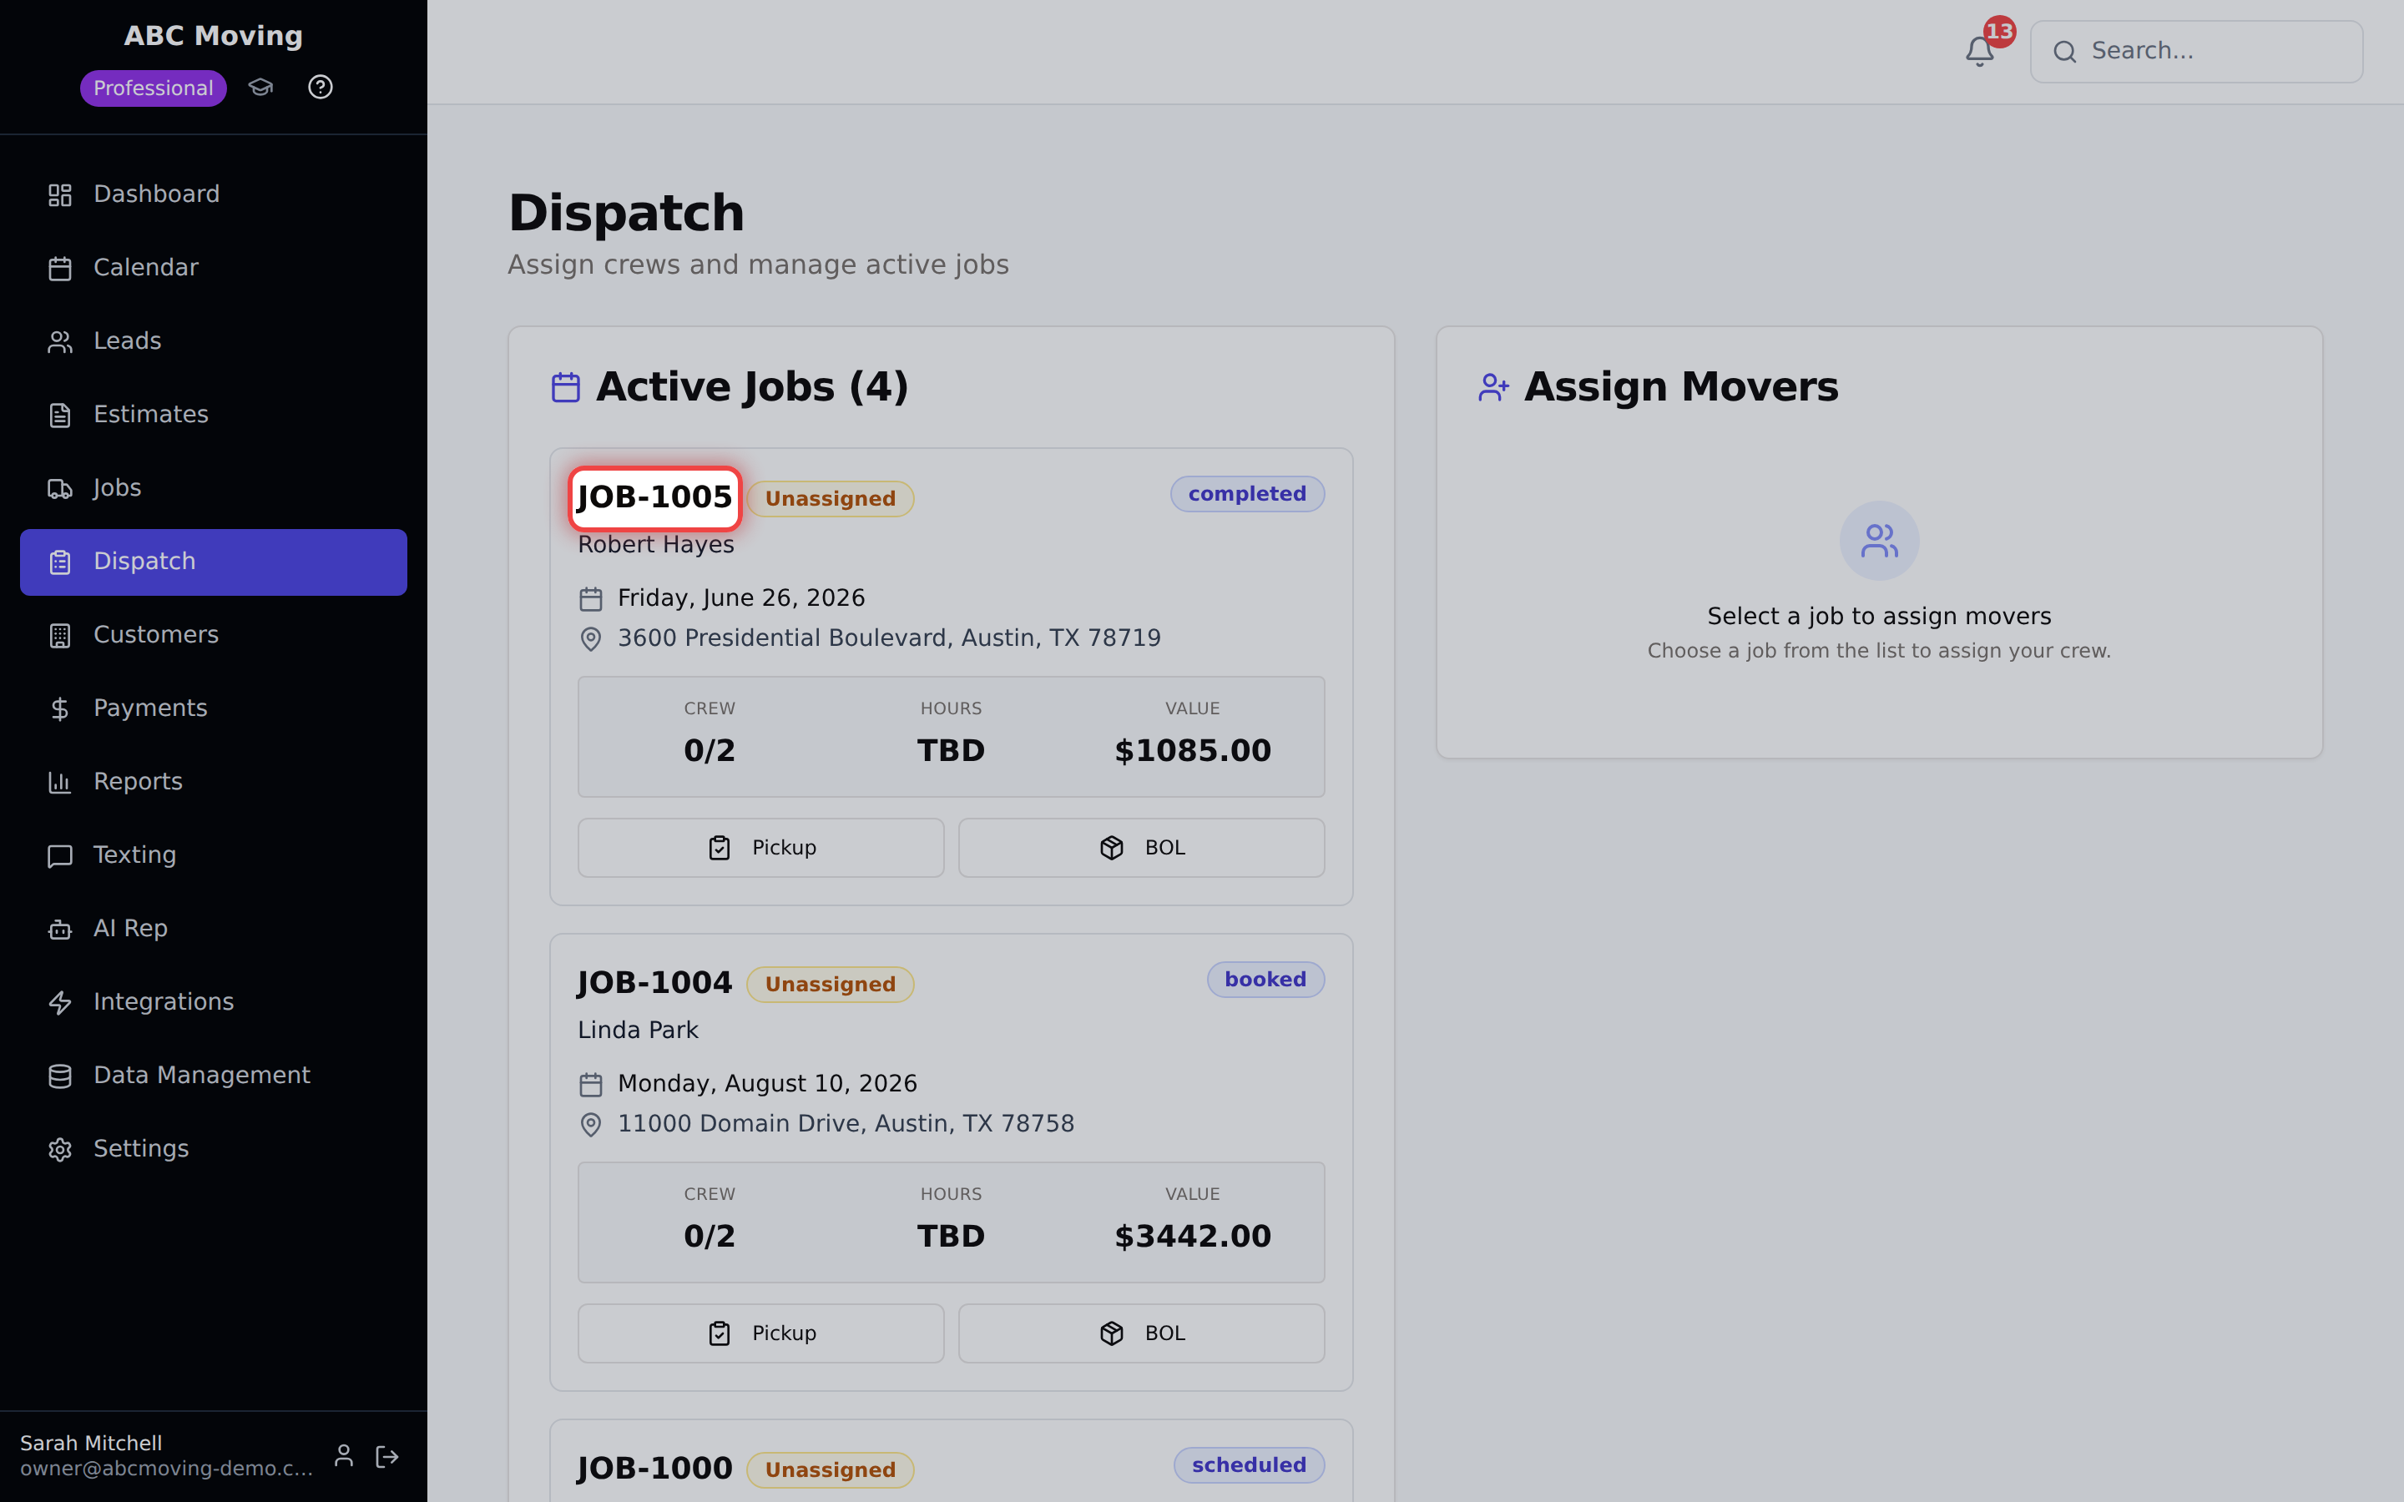Image resolution: width=2404 pixels, height=1502 pixels.
Task: Click customer name Robert Hayes
Action: 655,544
